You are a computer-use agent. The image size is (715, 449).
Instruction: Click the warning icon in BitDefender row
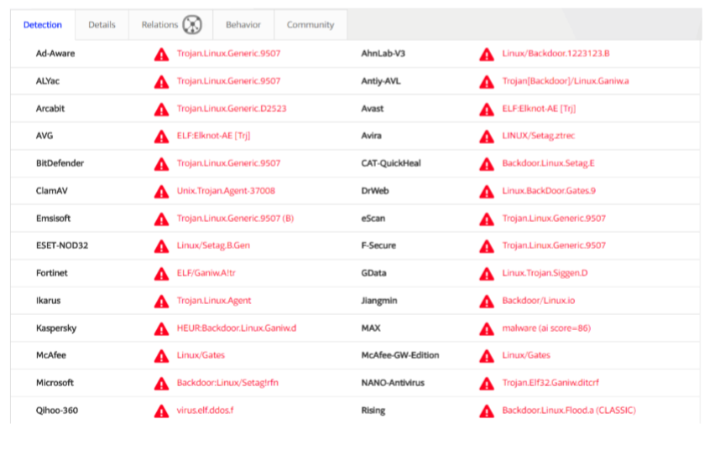(161, 164)
